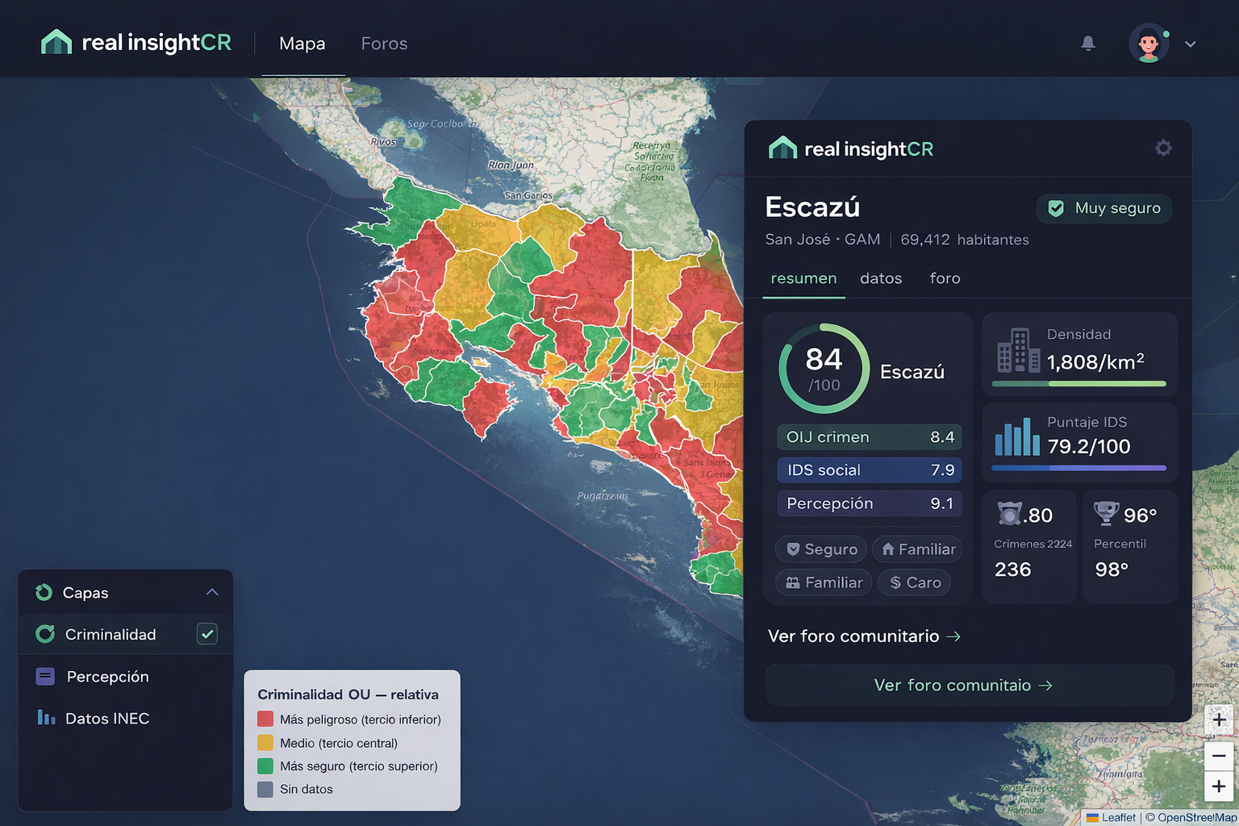The image size is (1239, 826).
Task: Click the Puntaje IDS bar chart icon
Action: click(x=1016, y=438)
